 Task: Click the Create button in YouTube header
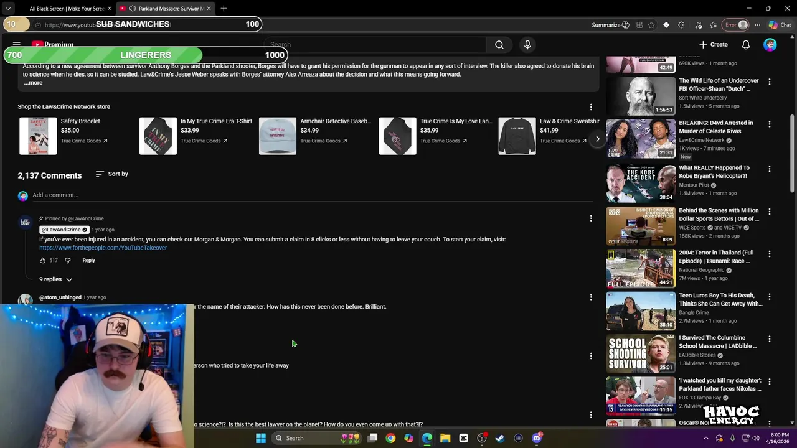click(714, 45)
